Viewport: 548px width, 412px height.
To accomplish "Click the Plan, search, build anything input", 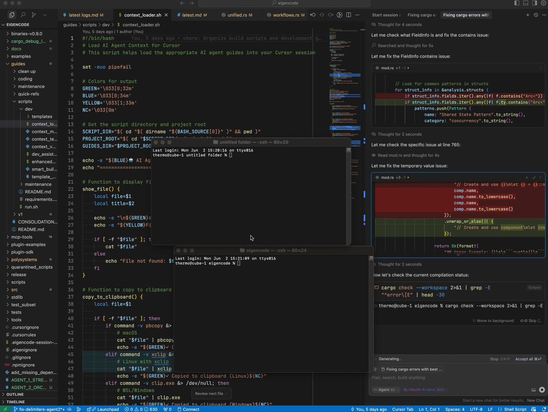I will click(458, 378).
